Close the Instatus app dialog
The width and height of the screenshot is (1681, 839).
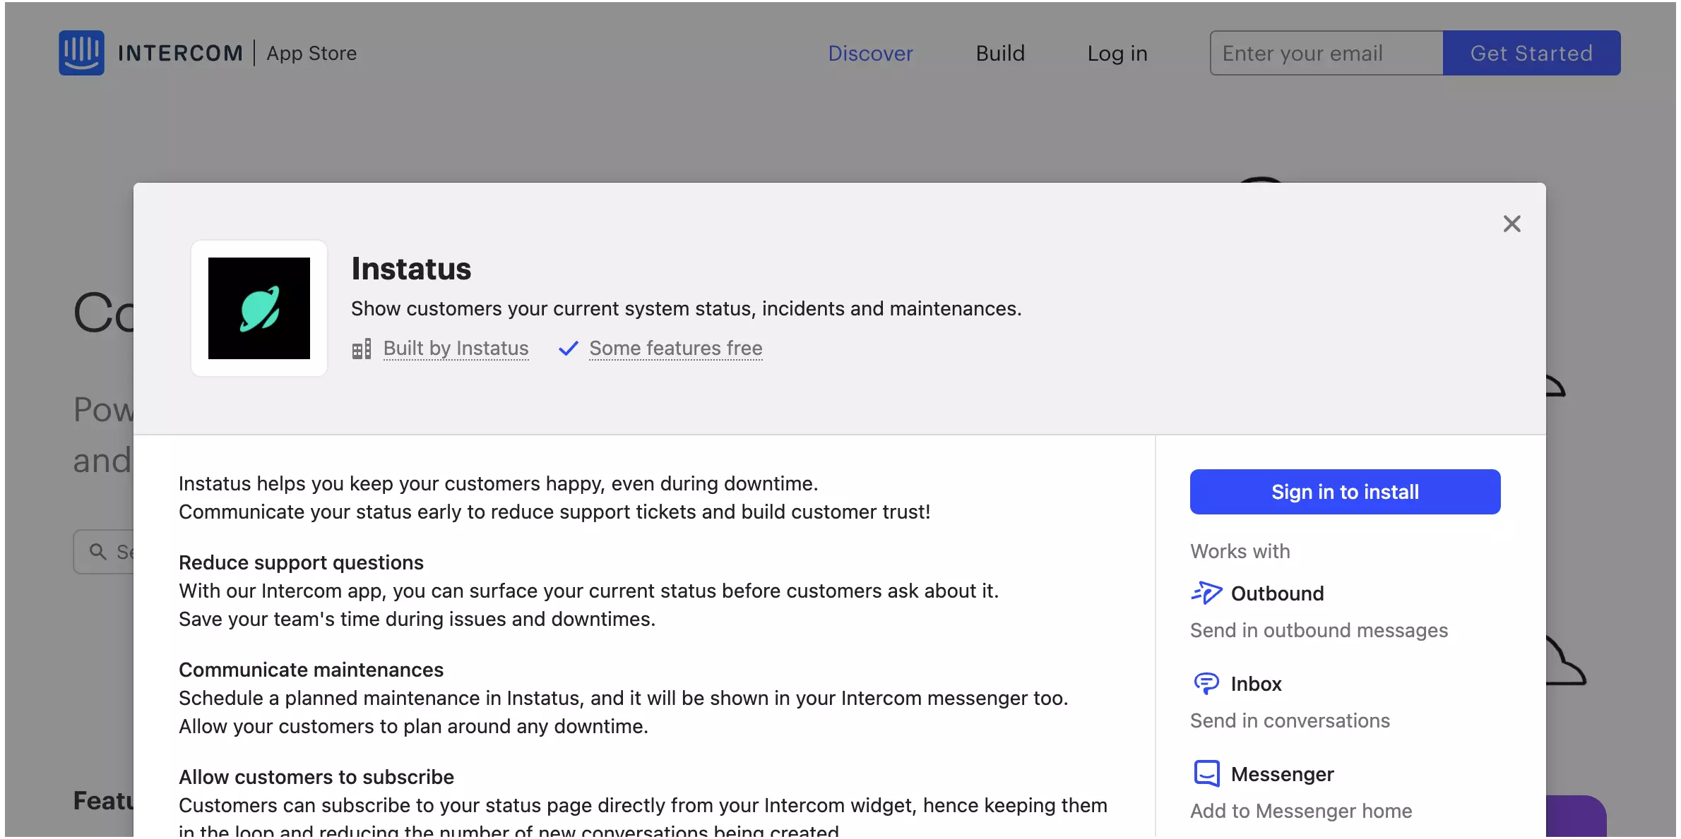(1511, 224)
